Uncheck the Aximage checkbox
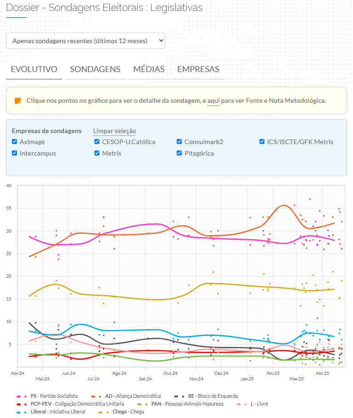353x418 pixels. click(x=15, y=142)
